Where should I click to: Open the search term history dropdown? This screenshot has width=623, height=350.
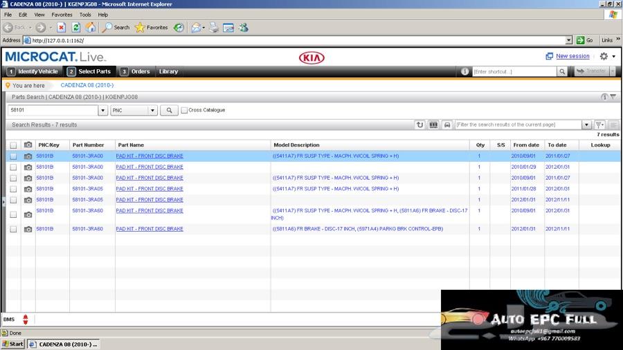click(103, 110)
